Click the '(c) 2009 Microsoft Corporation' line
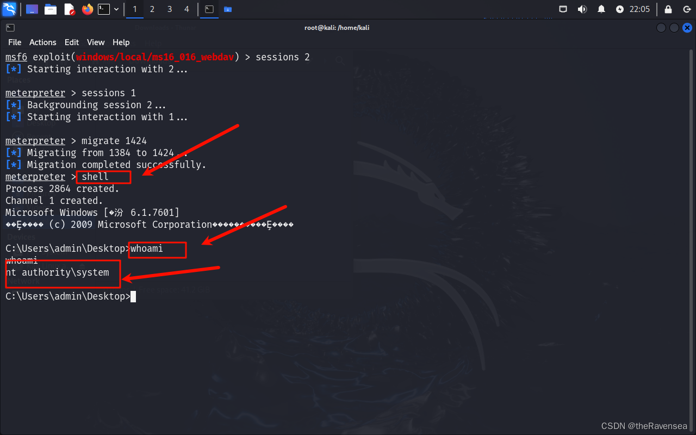Image resolution: width=696 pixels, height=435 pixels. point(150,225)
